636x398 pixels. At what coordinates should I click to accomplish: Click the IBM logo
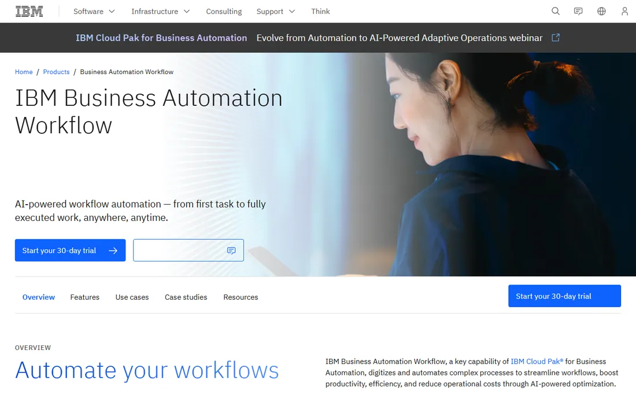click(29, 12)
